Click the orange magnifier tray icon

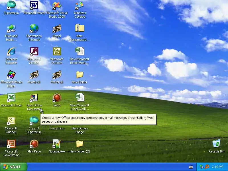coord(207,167)
